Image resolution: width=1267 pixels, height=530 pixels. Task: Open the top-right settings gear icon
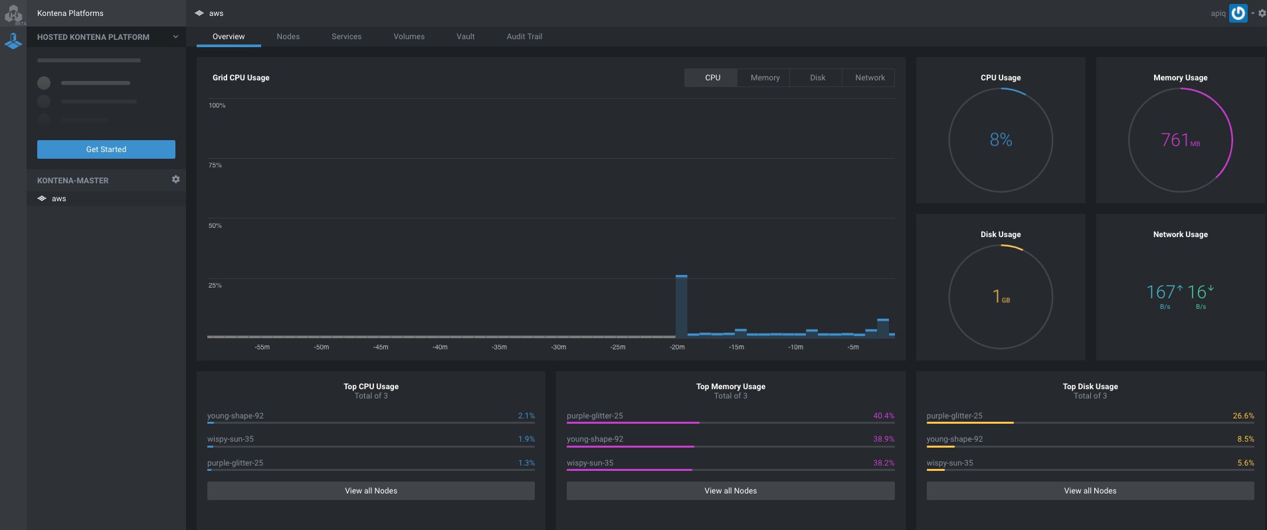[1262, 13]
